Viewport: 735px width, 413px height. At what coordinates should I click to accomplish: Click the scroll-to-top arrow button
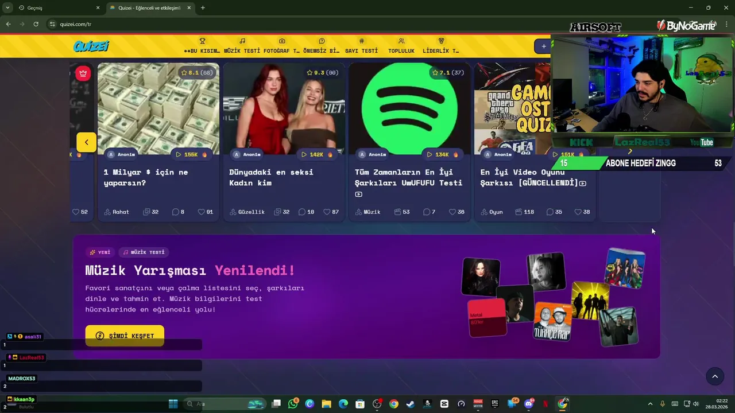[x=715, y=376]
